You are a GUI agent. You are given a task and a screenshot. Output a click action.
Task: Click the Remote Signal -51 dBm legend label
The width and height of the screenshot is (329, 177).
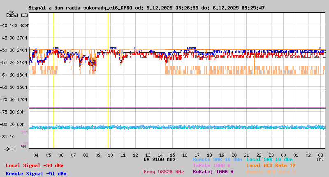tap(36, 174)
